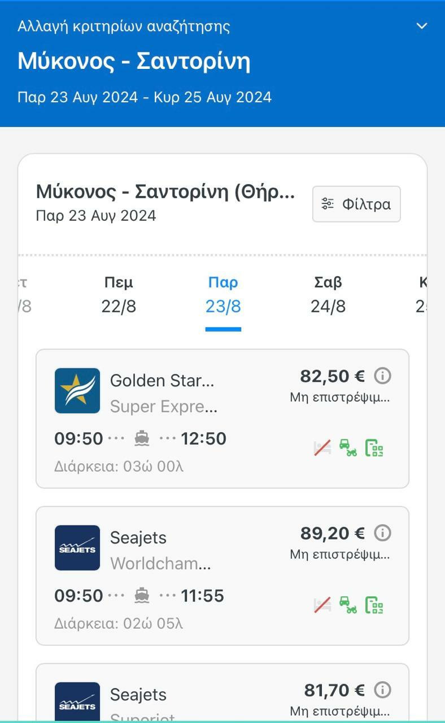Click the no-cabin bed icon on Seajets trip

click(x=322, y=605)
